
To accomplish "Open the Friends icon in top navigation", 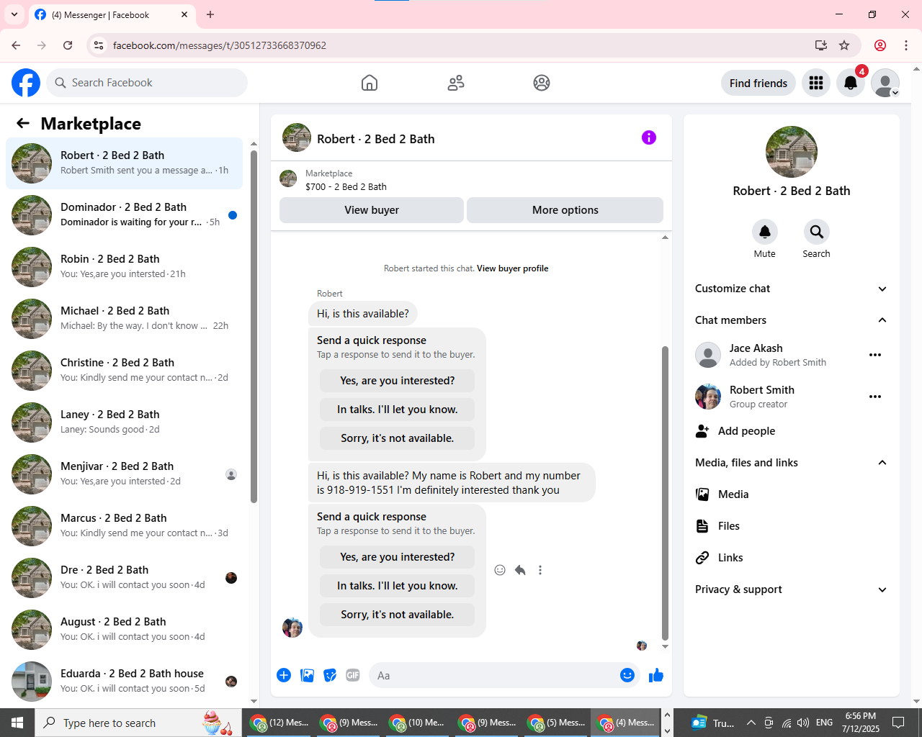I will pyautogui.click(x=456, y=83).
